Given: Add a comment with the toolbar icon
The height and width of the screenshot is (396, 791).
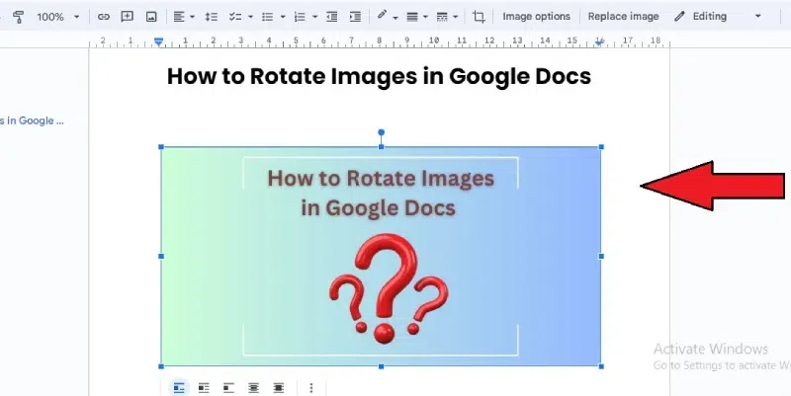Looking at the screenshot, I should click(x=128, y=17).
